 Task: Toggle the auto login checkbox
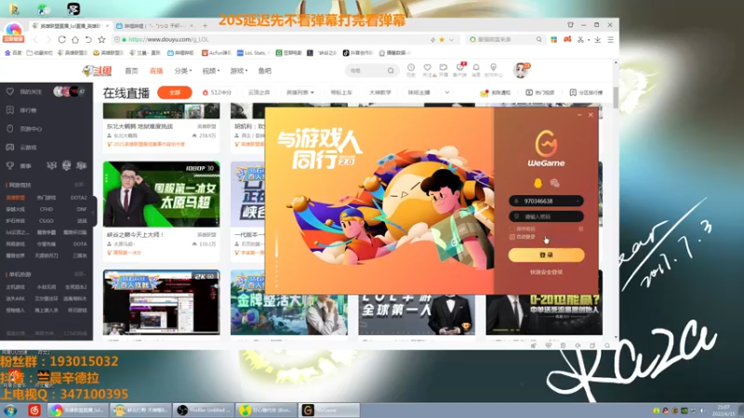click(512, 237)
